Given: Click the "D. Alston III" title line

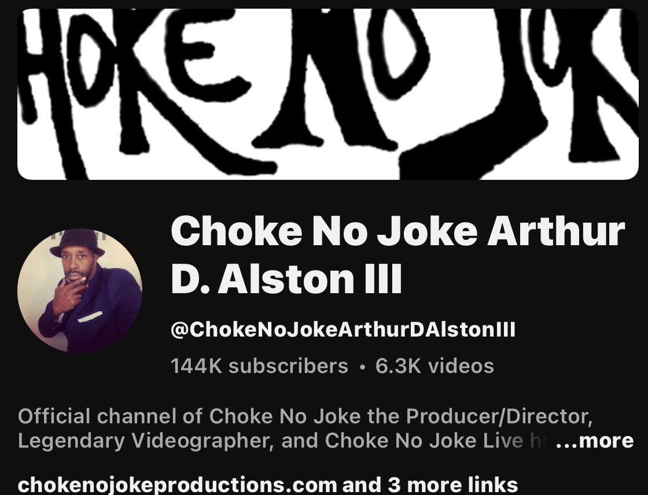Looking at the screenshot, I should pyautogui.click(x=286, y=279).
